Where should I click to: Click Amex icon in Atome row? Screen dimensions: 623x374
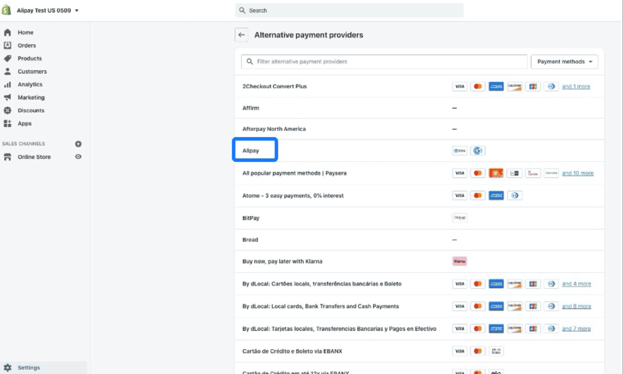(496, 196)
